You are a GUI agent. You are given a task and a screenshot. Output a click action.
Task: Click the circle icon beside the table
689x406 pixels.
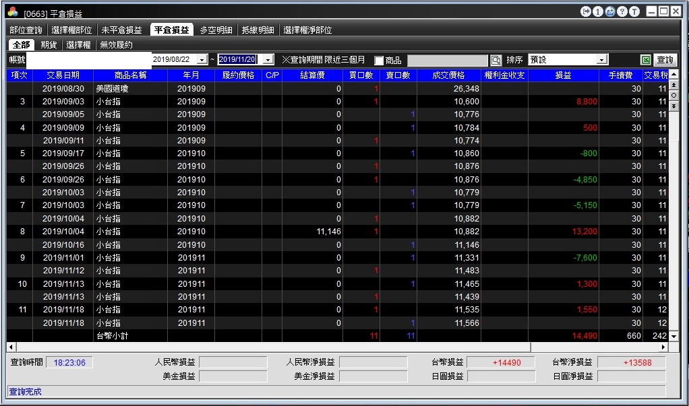pyautogui.click(x=673, y=95)
